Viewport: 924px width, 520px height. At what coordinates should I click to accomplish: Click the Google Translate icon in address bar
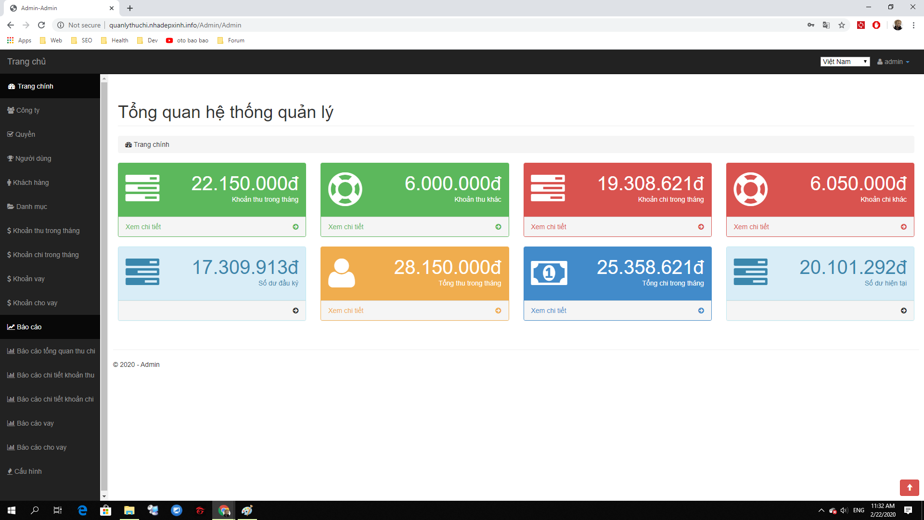coord(826,25)
